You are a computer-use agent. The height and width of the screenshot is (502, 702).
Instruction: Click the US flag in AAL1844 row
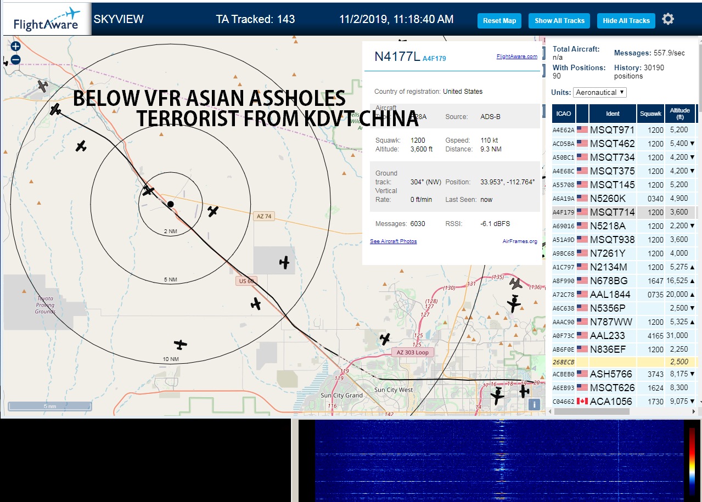click(x=582, y=295)
